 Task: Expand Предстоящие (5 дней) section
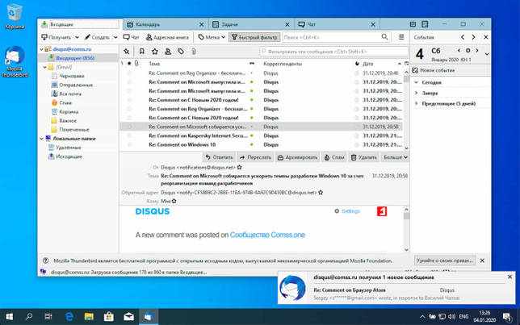click(x=416, y=104)
